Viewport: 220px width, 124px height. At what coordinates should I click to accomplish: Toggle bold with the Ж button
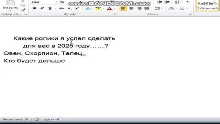click(x=34, y=8)
